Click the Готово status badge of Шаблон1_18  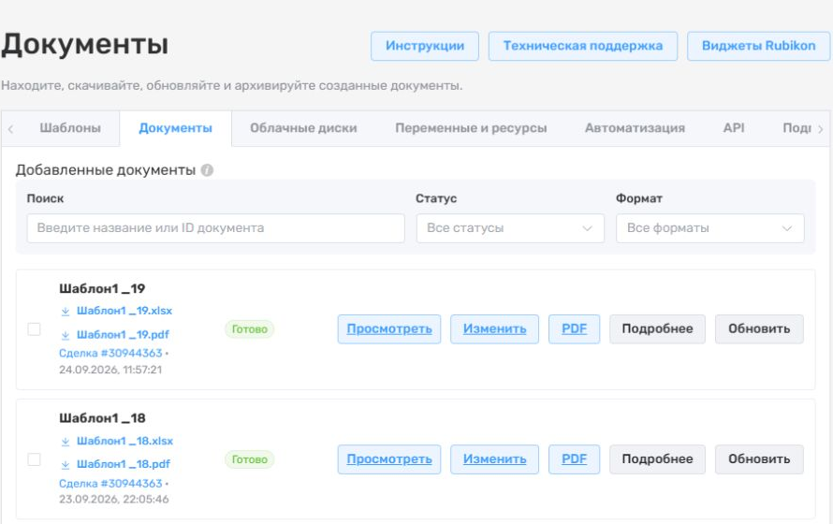pos(250,459)
